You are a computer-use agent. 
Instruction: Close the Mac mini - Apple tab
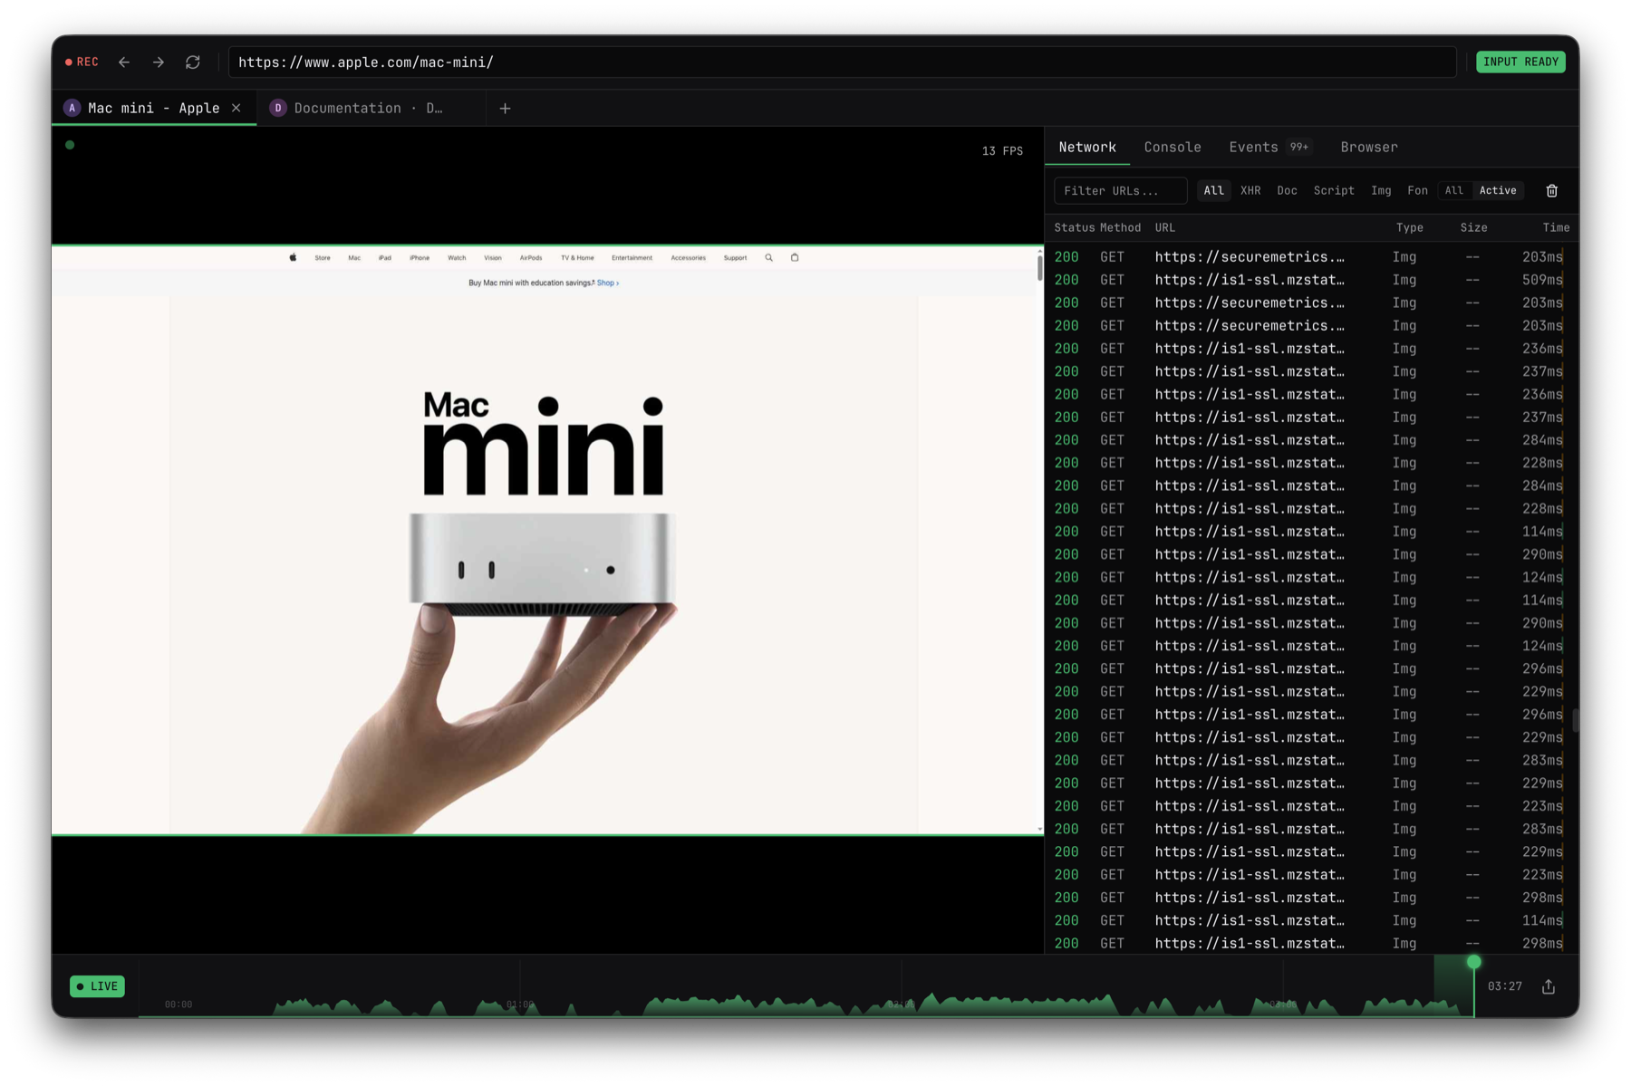click(236, 108)
